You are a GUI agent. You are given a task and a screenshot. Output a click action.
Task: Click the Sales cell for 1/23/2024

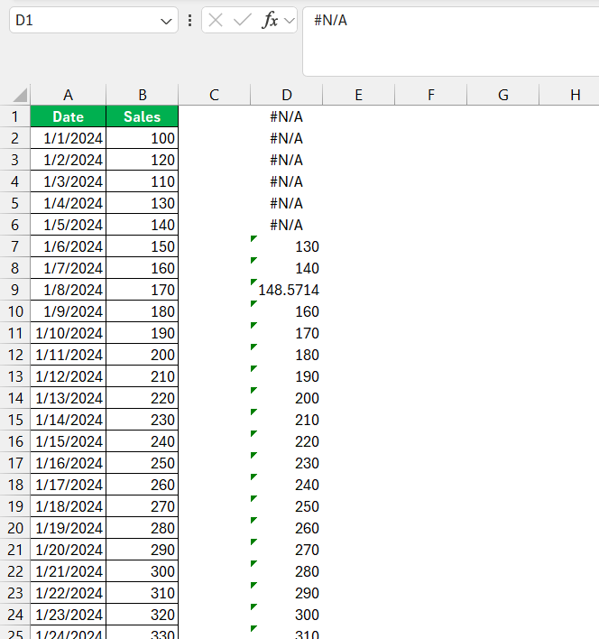coord(143,615)
